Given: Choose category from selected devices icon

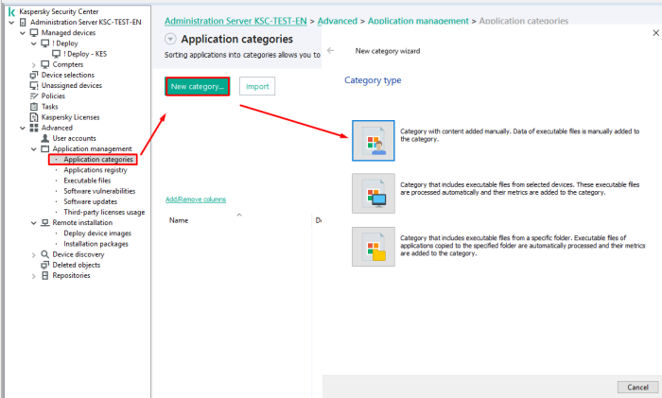Looking at the screenshot, I should [374, 193].
